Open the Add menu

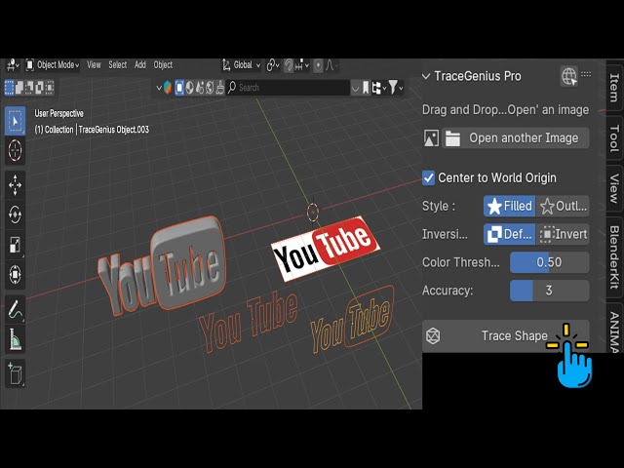click(140, 65)
